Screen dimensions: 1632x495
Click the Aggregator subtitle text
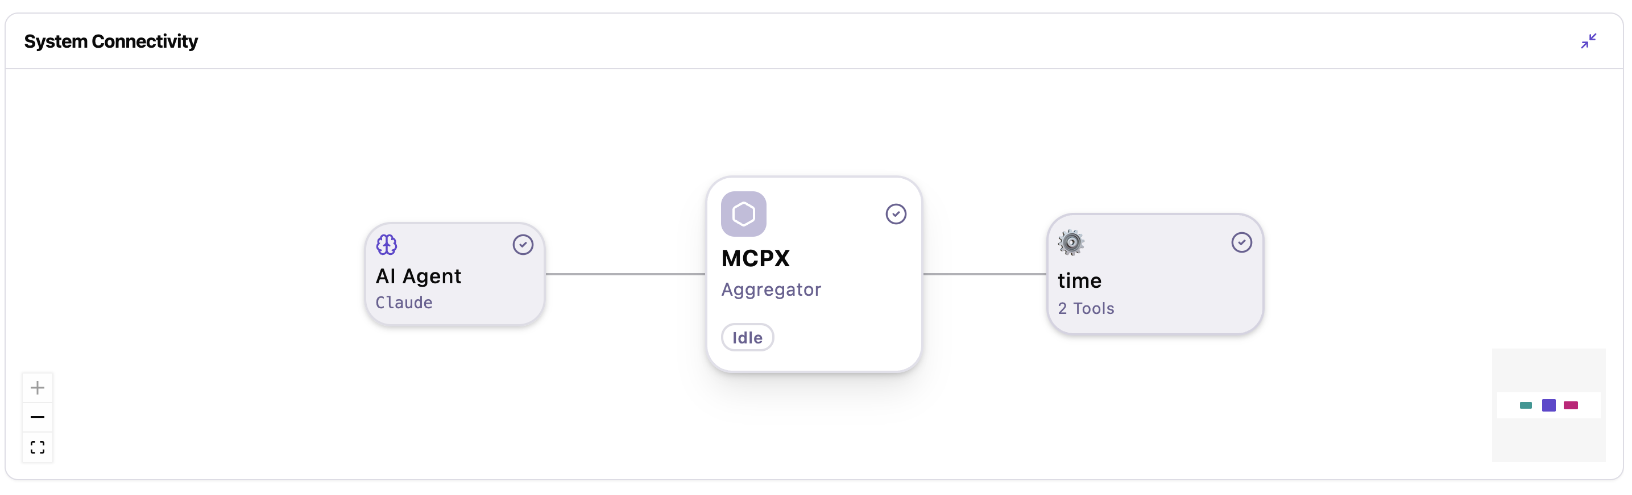click(x=771, y=290)
